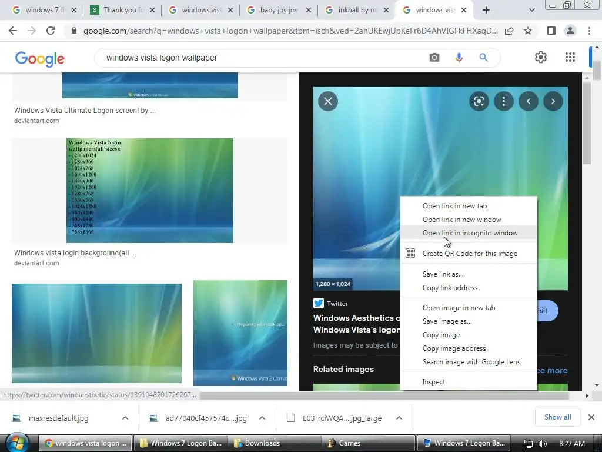Image resolution: width=602 pixels, height=452 pixels.
Task: Open a new browser tab
Action: click(486, 10)
